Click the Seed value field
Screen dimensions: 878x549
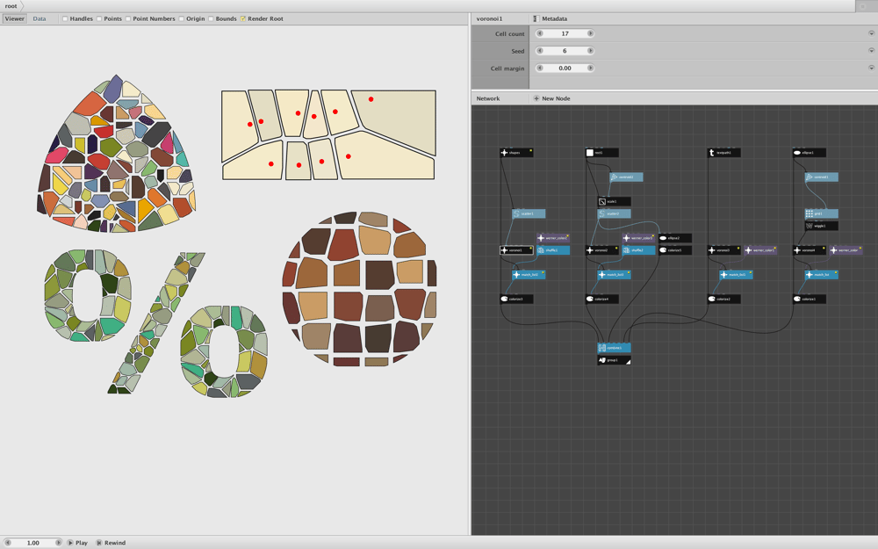tap(565, 51)
